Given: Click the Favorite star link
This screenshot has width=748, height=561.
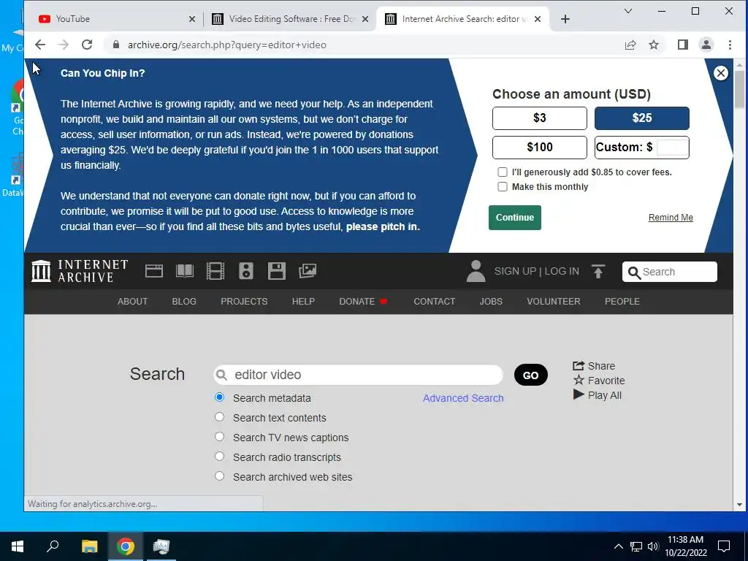Looking at the screenshot, I should (599, 380).
